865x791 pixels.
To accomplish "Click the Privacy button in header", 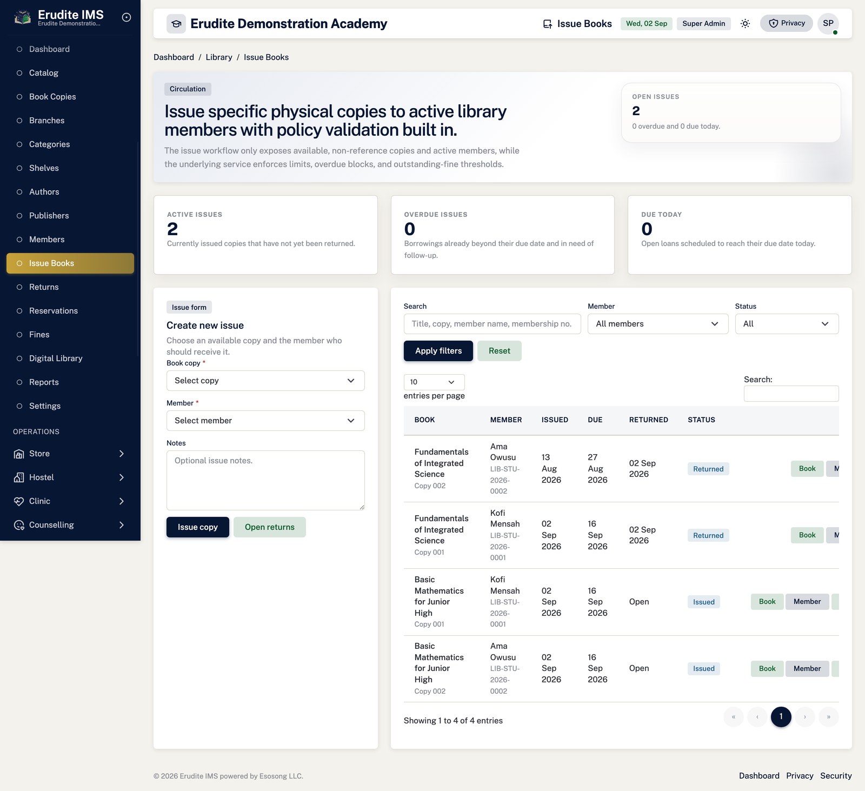I will (787, 23).
